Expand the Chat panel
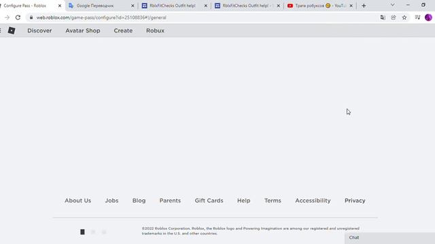Screen dimensions: 435x244 pyautogui.click(x=389, y=238)
